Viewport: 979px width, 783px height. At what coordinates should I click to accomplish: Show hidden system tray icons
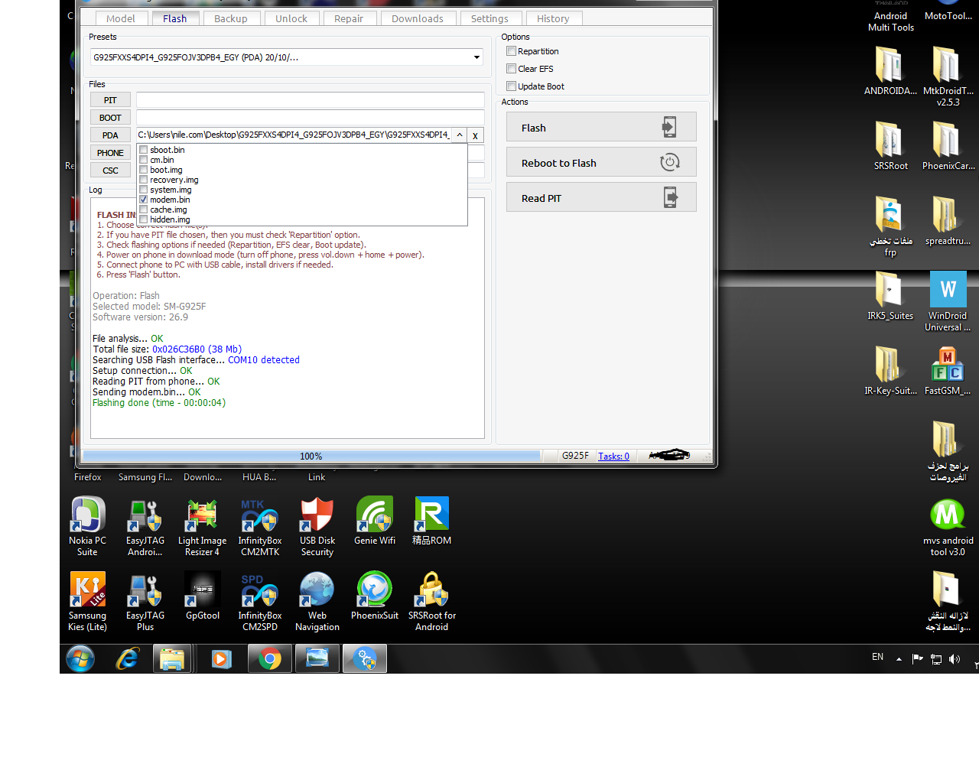coord(899,658)
